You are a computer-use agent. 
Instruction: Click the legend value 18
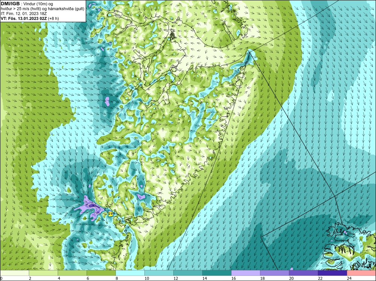[x=262, y=278]
